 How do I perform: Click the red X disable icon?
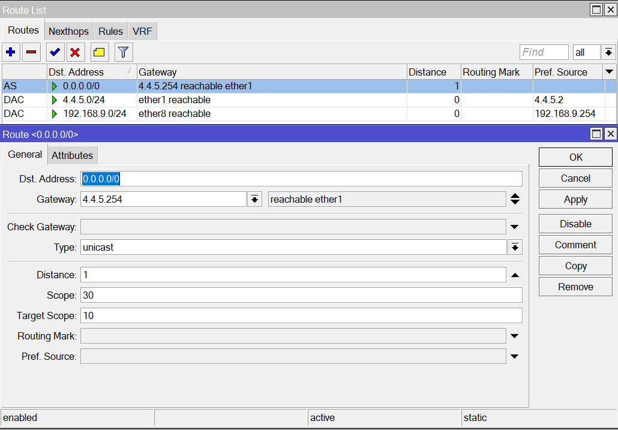(75, 52)
